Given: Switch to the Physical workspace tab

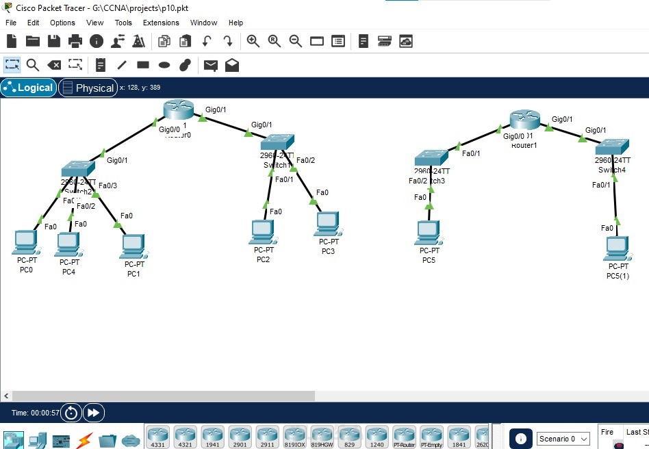Looking at the screenshot, I should [x=88, y=88].
